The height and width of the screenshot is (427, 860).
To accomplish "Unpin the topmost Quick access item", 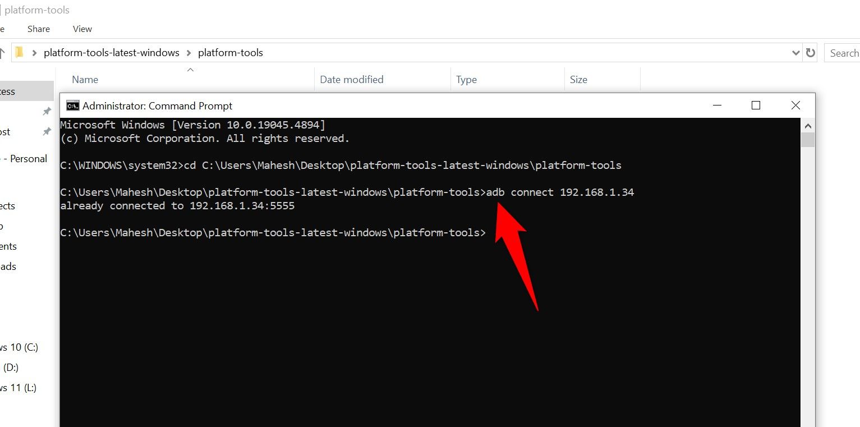I will point(47,111).
